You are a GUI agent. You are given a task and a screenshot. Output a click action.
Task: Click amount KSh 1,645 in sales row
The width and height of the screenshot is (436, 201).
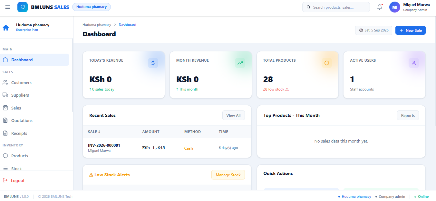coord(153,148)
